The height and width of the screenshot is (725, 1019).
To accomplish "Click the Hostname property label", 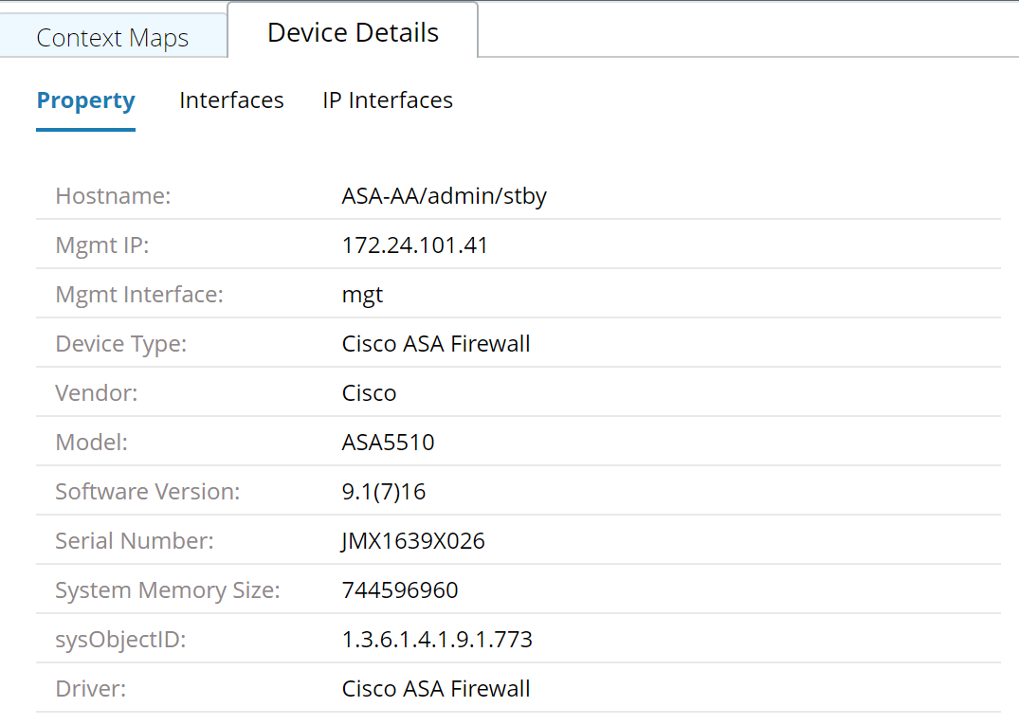I will 113,196.
